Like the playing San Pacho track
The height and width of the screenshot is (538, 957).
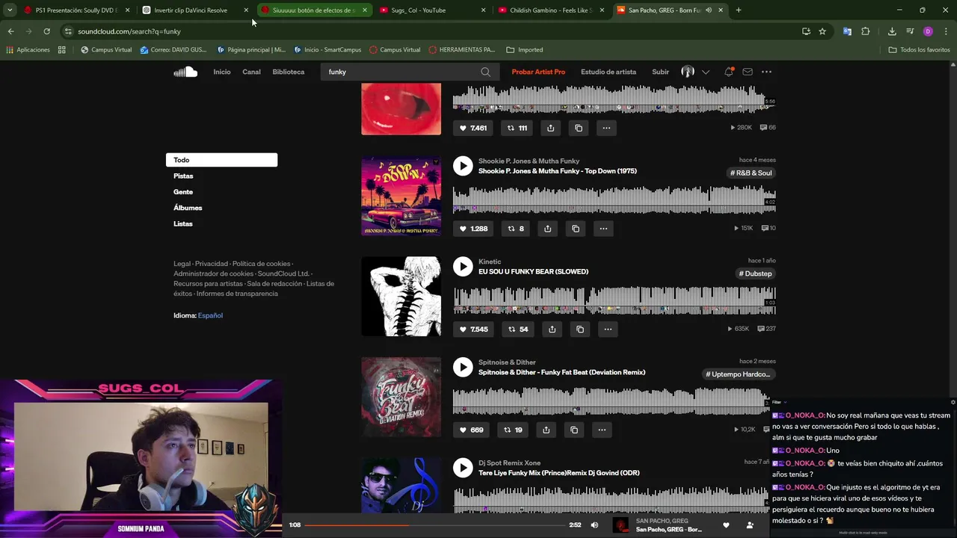725,525
